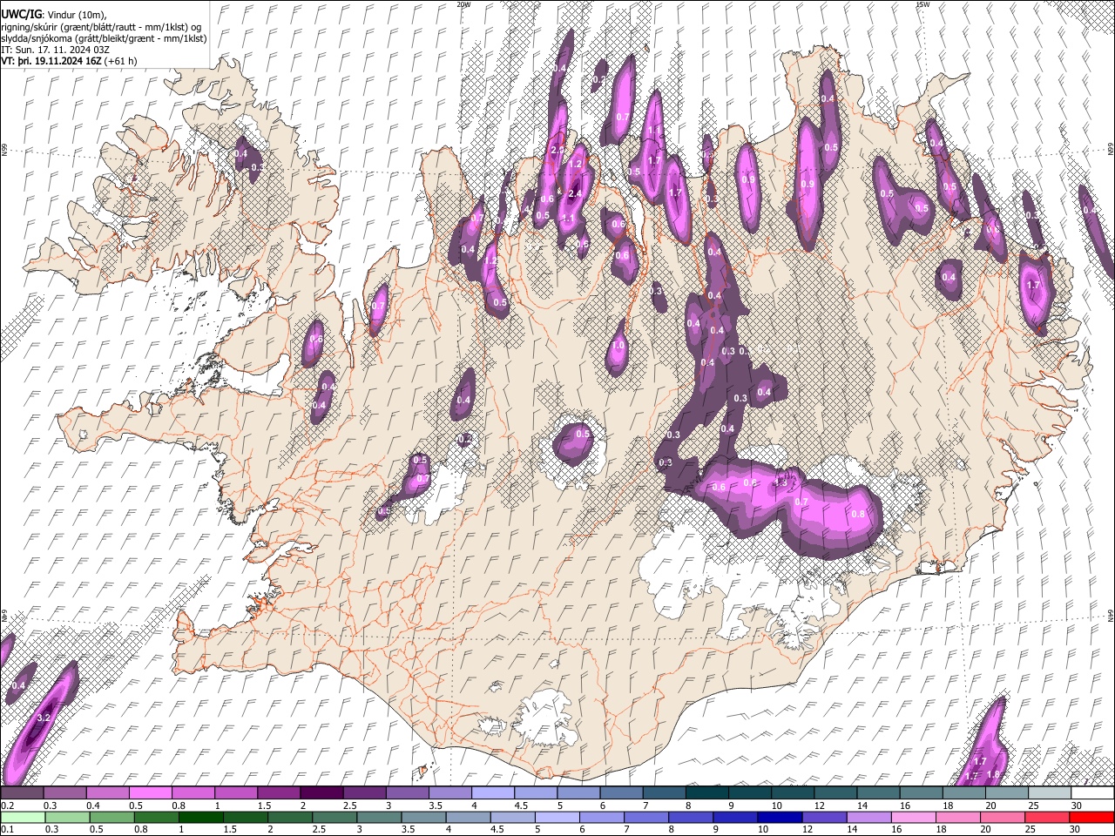This screenshot has height=836, width=1115.
Task: Pick the deep blue lower swatch between 10 and 12
Action: coord(779,817)
